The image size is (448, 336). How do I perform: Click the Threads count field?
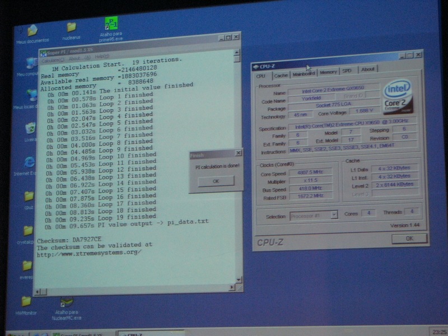click(x=412, y=212)
